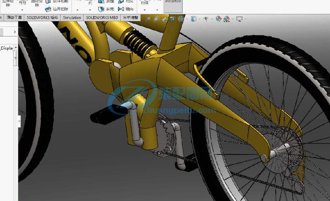Open the Edit Appearance color ball icon
Viewport: 330px width, 201px height.
pyautogui.click(x=219, y=19)
